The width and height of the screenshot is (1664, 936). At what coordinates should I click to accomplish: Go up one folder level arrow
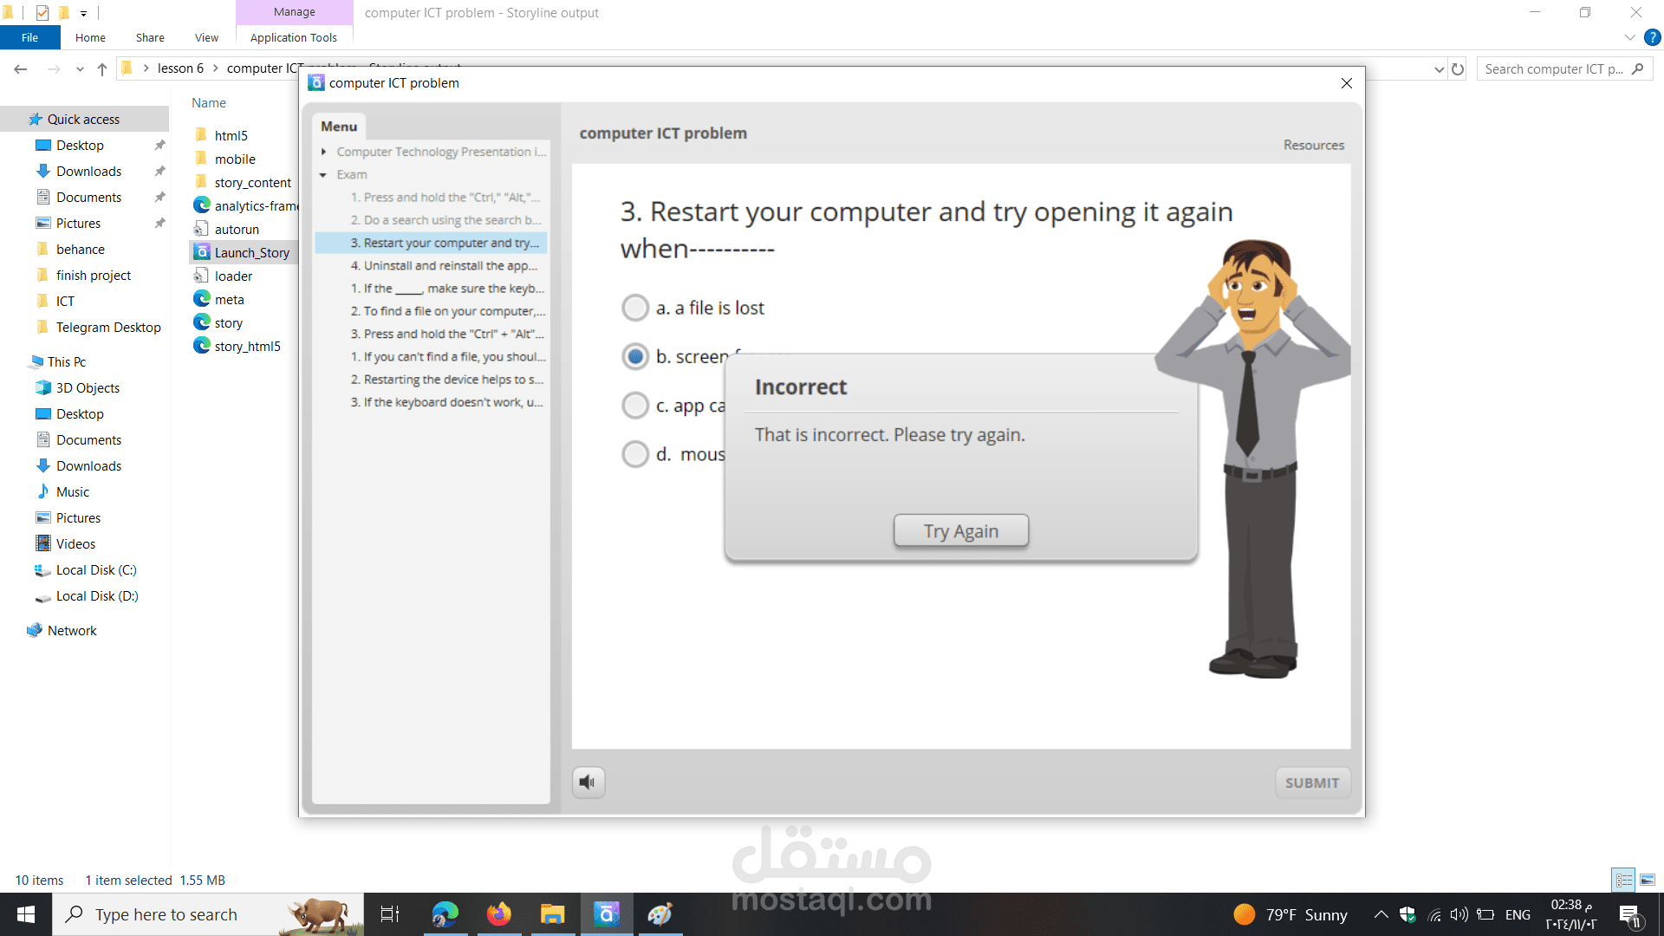pos(102,69)
